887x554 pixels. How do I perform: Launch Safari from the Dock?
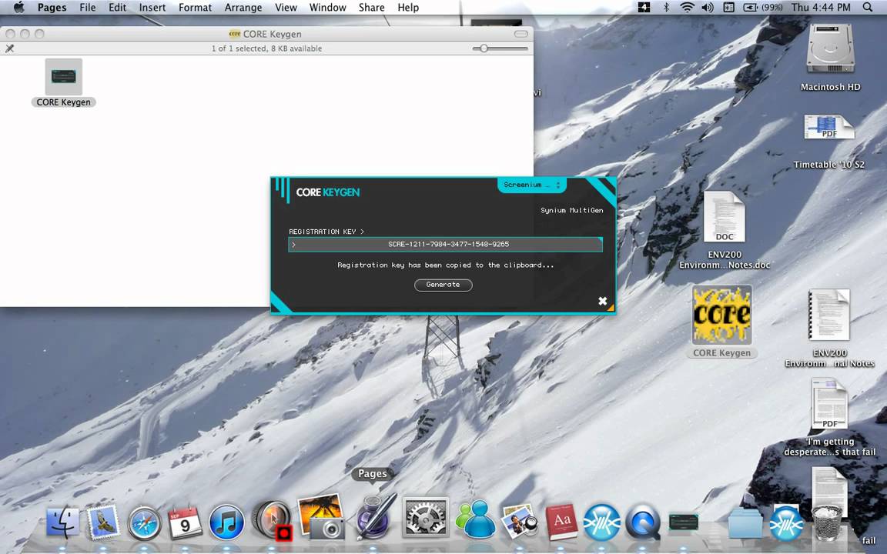pos(144,522)
